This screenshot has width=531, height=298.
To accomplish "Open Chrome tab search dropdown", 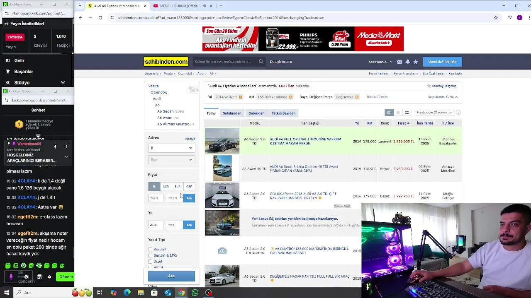I will (x=79, y=6).
